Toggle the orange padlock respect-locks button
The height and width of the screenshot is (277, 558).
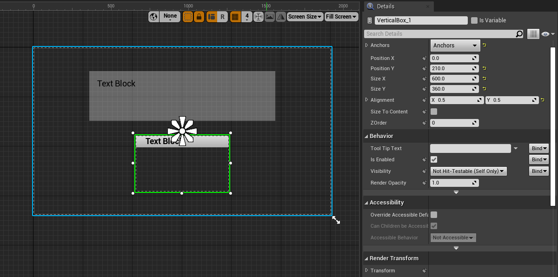coord(199,17)
